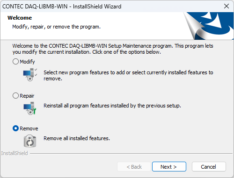Click the 'Modify, repair, or remove' subtitle
The image size is (234, 178).
click(56, 27)
